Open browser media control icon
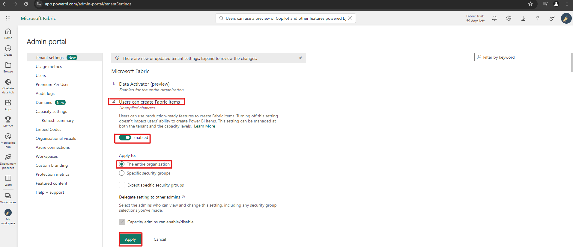 click(x=545, y=4)
